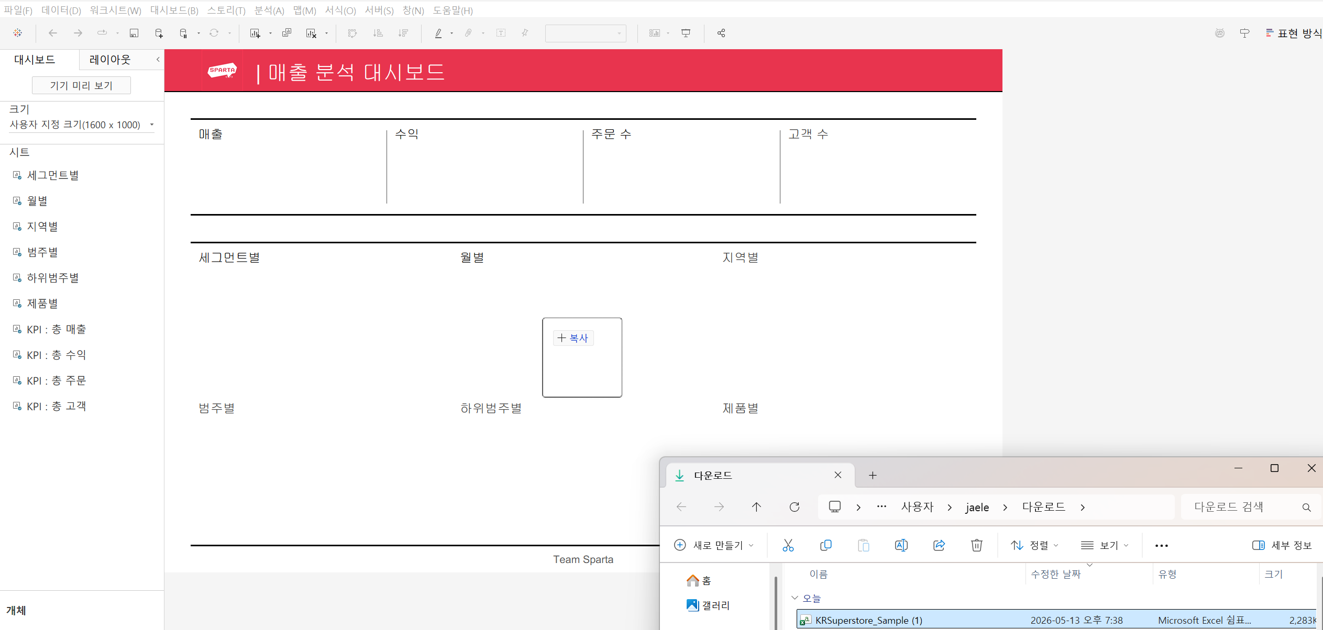Click the New Worksheet icon in the toolbar
Viewport: 1323px width, 630px height.
point(255,33)
